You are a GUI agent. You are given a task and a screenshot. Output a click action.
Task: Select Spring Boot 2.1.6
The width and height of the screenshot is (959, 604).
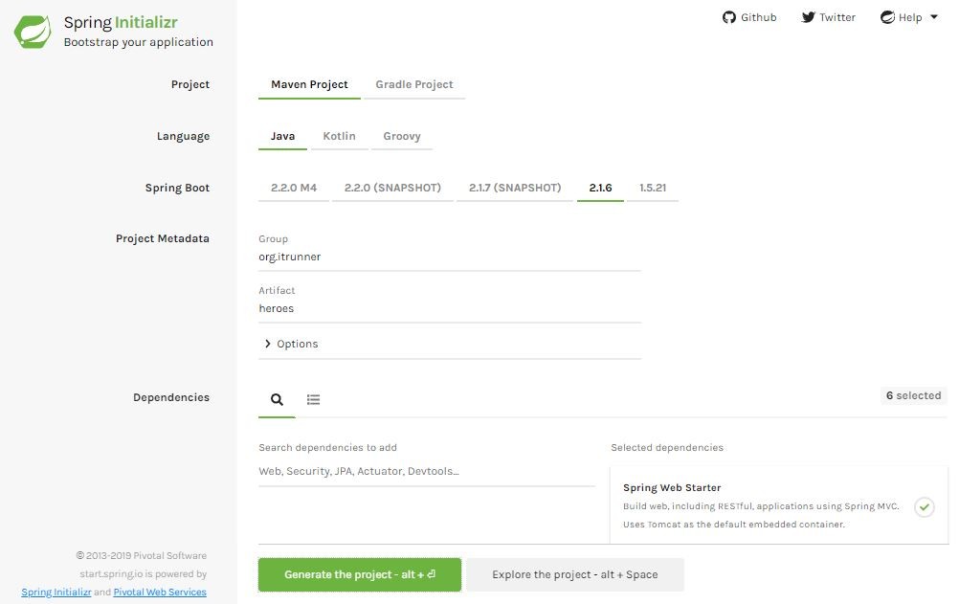600,188
